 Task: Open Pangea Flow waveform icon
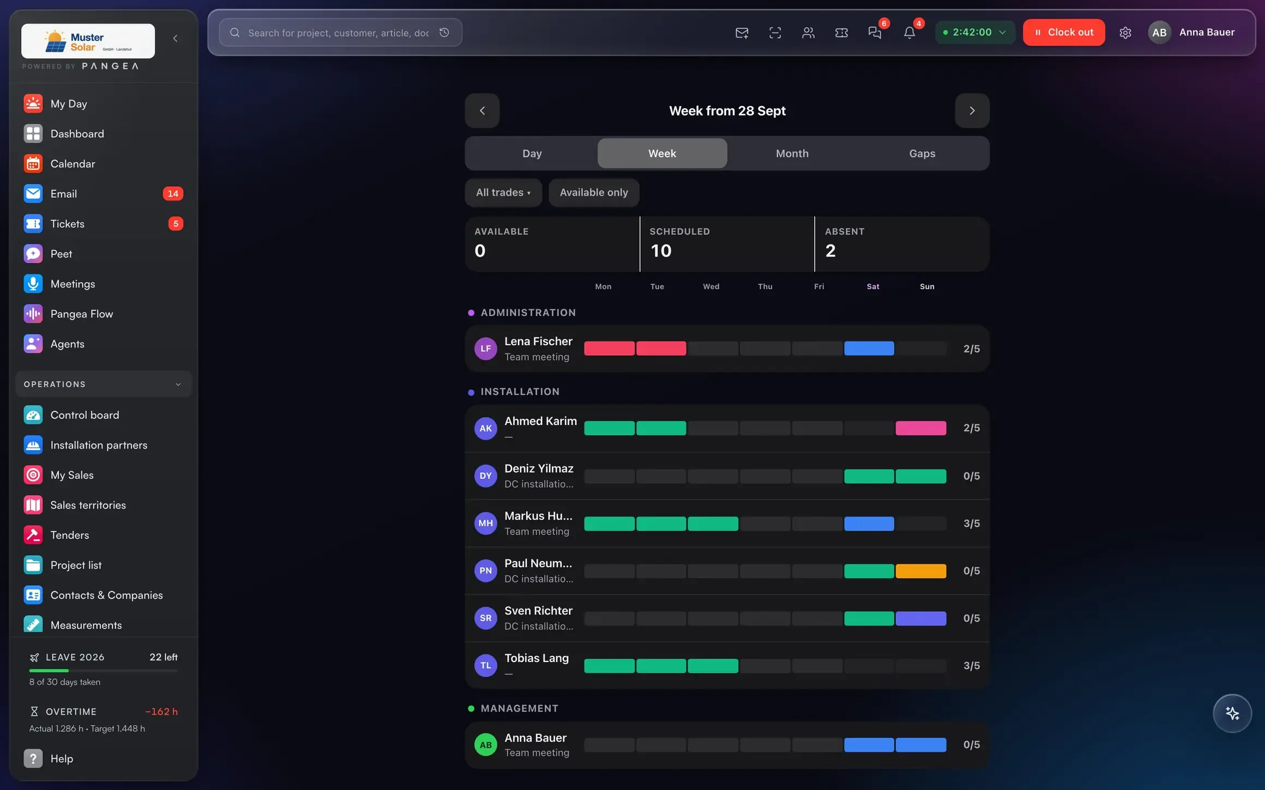pos(33,313)
